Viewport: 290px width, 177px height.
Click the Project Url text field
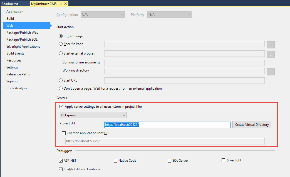pos(167,125)
